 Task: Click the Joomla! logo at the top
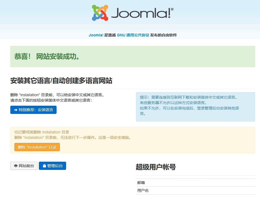tap(133, 13)
